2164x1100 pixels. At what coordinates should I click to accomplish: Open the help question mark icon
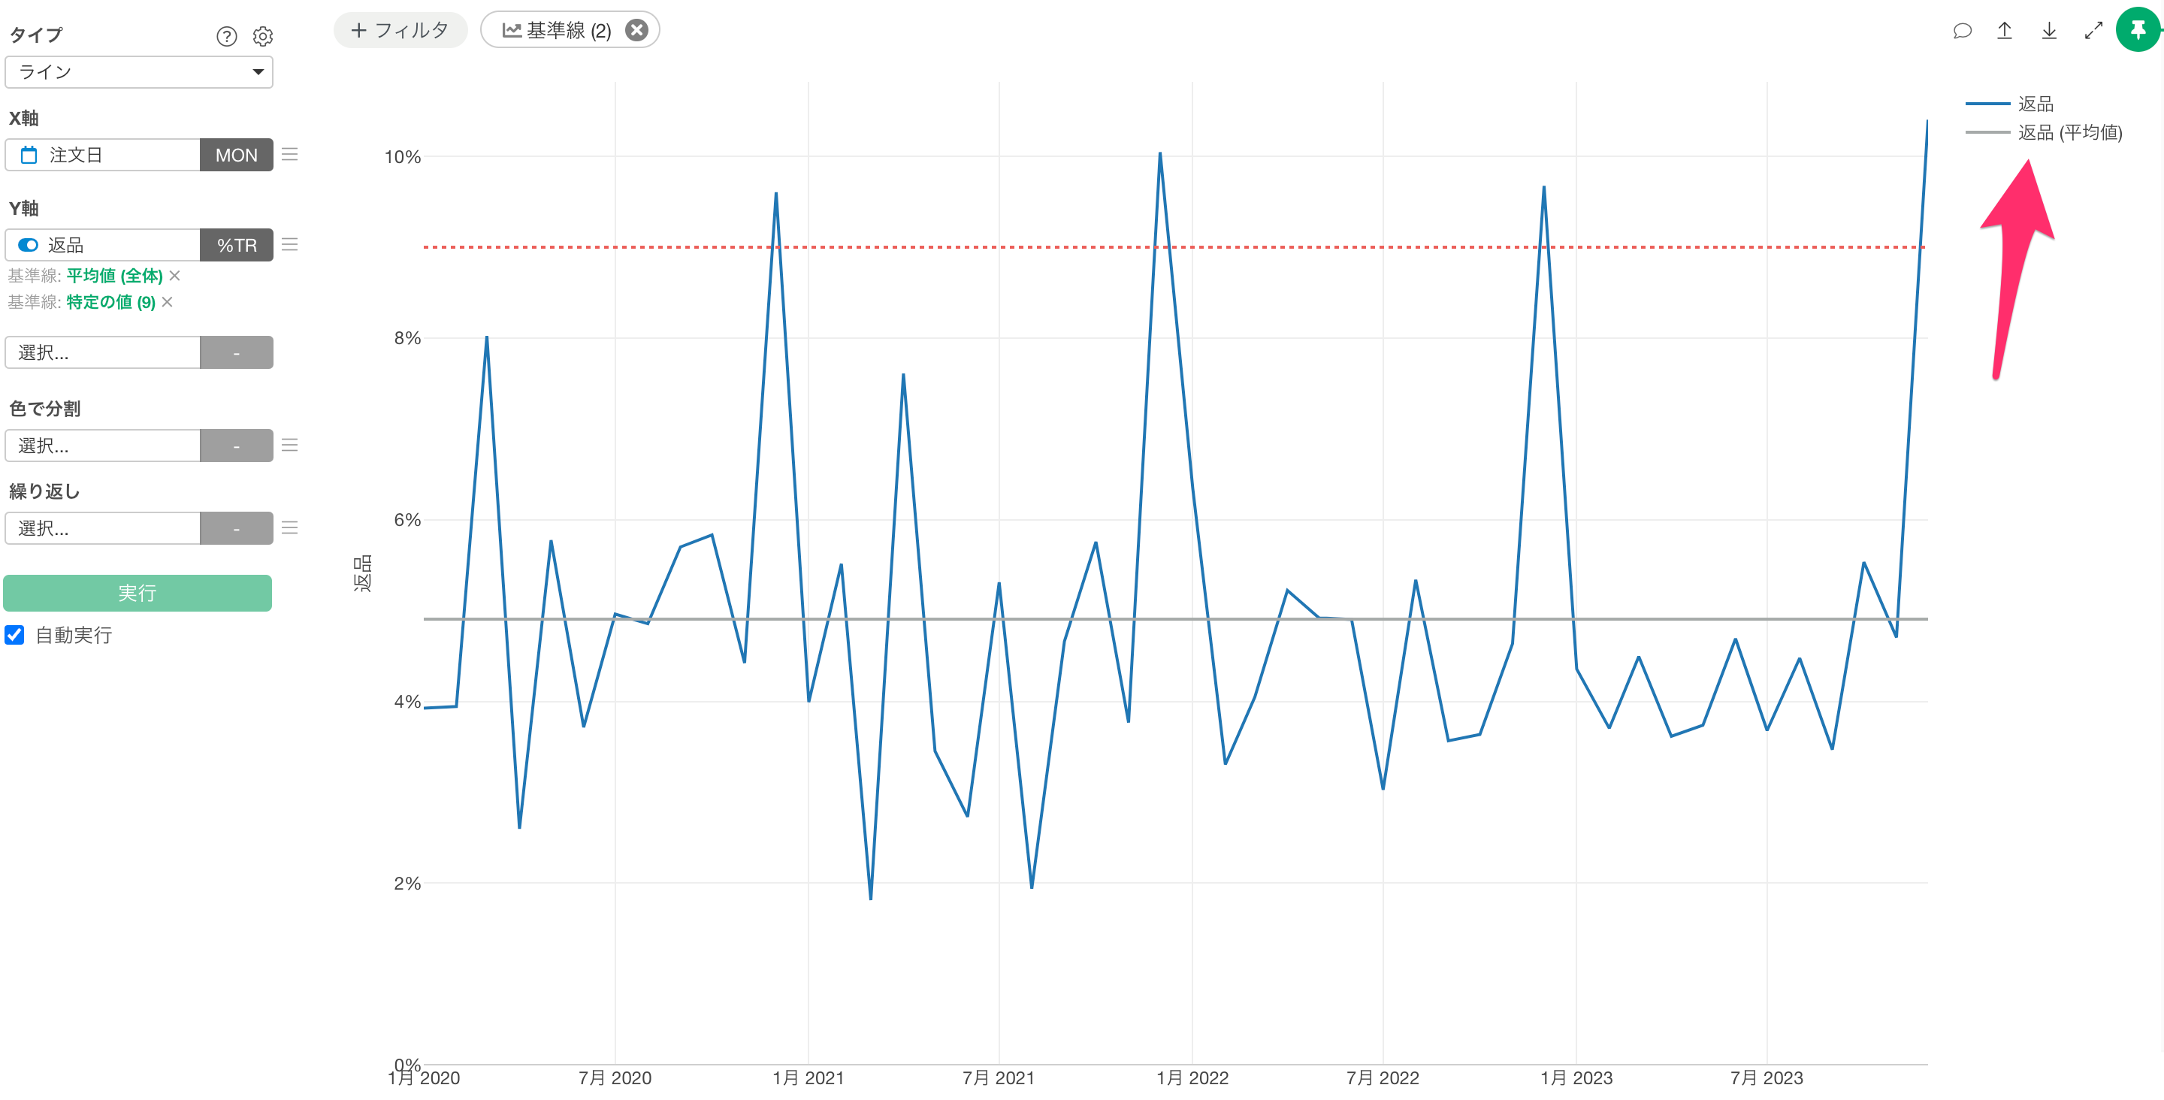tap(226, 36)
